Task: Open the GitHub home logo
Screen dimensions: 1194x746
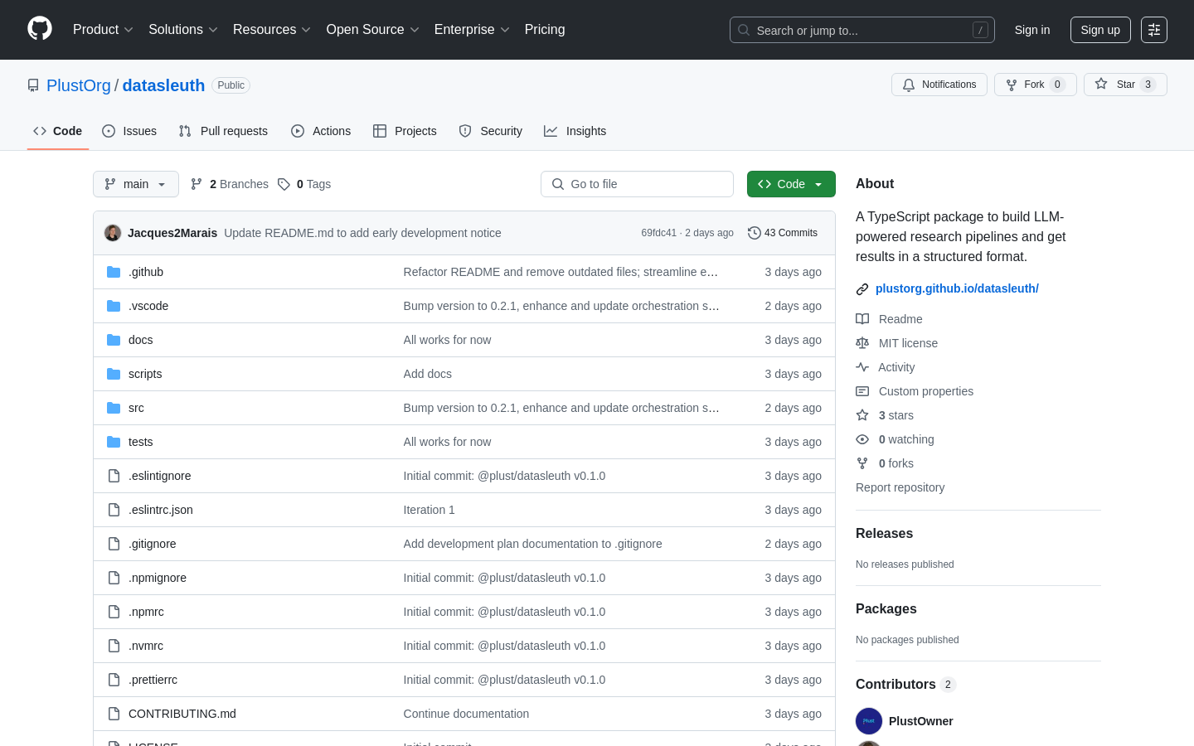Action: point(40,29)
